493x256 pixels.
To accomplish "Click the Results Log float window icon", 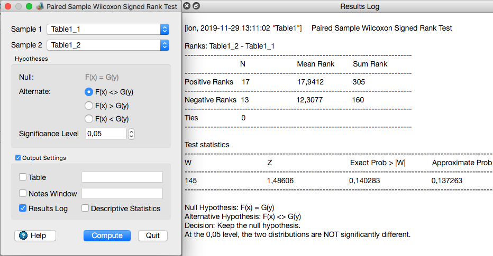I will click(x=196, y=6).
